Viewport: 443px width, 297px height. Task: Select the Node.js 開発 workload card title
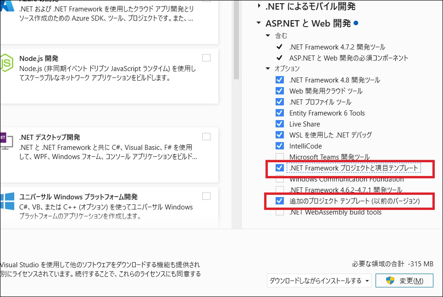point(39,59)
